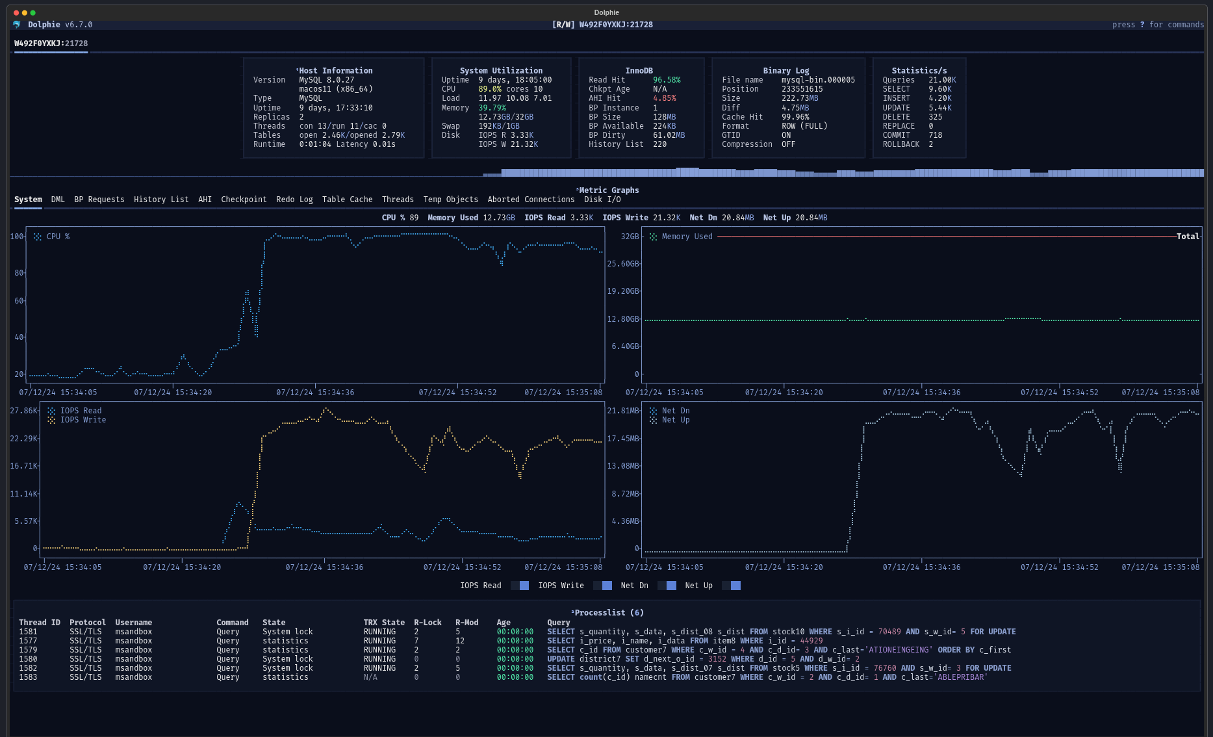Click the Binary Log panel title
1213x737 pixels.
point(786,71)
